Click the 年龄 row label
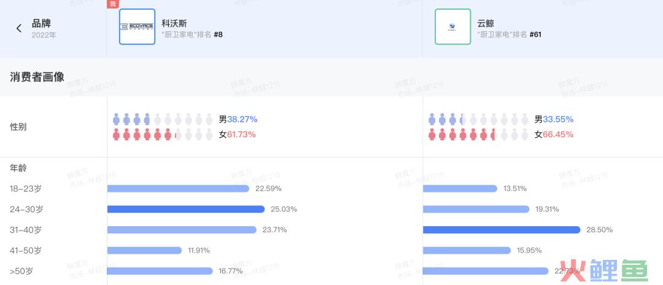This screenshot has height=285, width=663. (x=18, y=168)
